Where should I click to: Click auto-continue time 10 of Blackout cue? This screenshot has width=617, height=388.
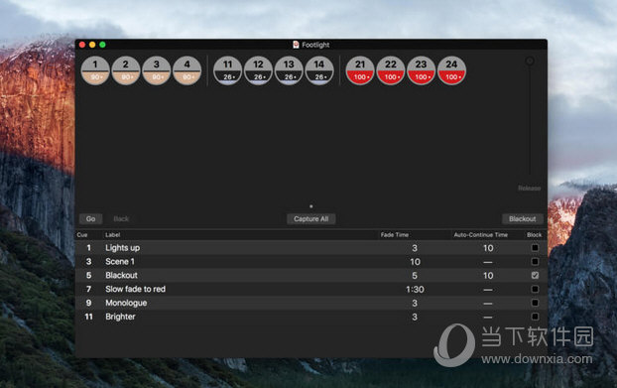click(x=488, y=276)
